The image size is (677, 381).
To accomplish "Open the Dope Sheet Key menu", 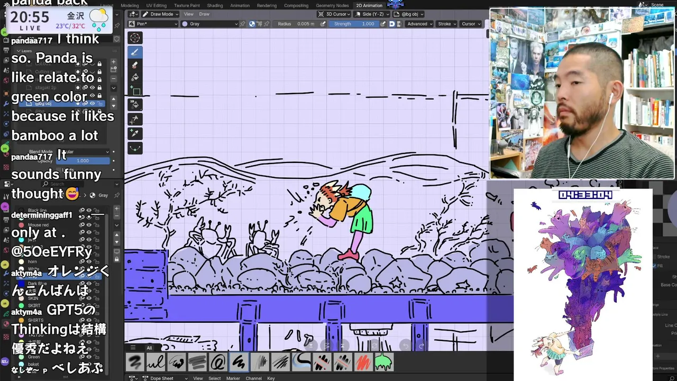I will [x=271, y=378].
